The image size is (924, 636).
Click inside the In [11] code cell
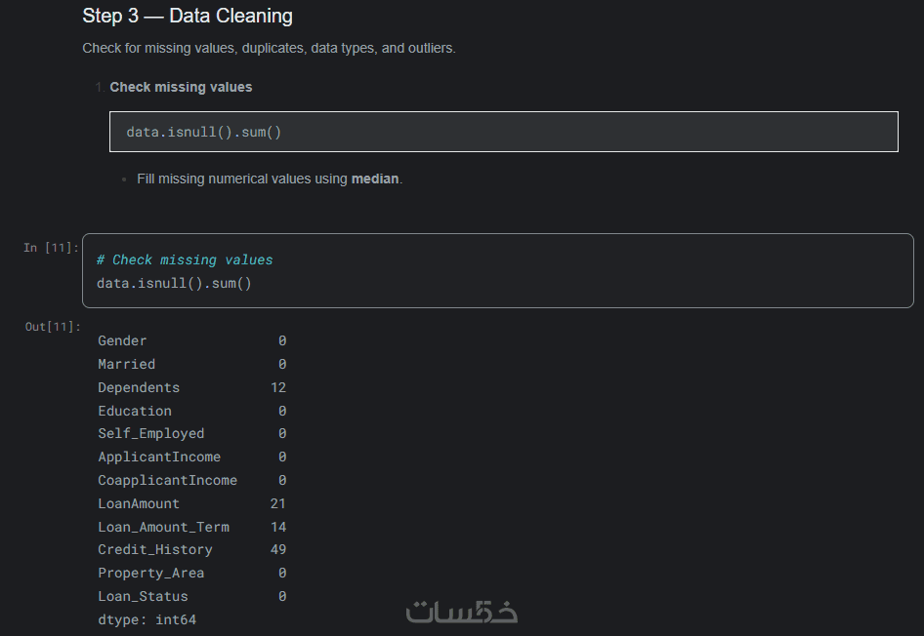498,270
